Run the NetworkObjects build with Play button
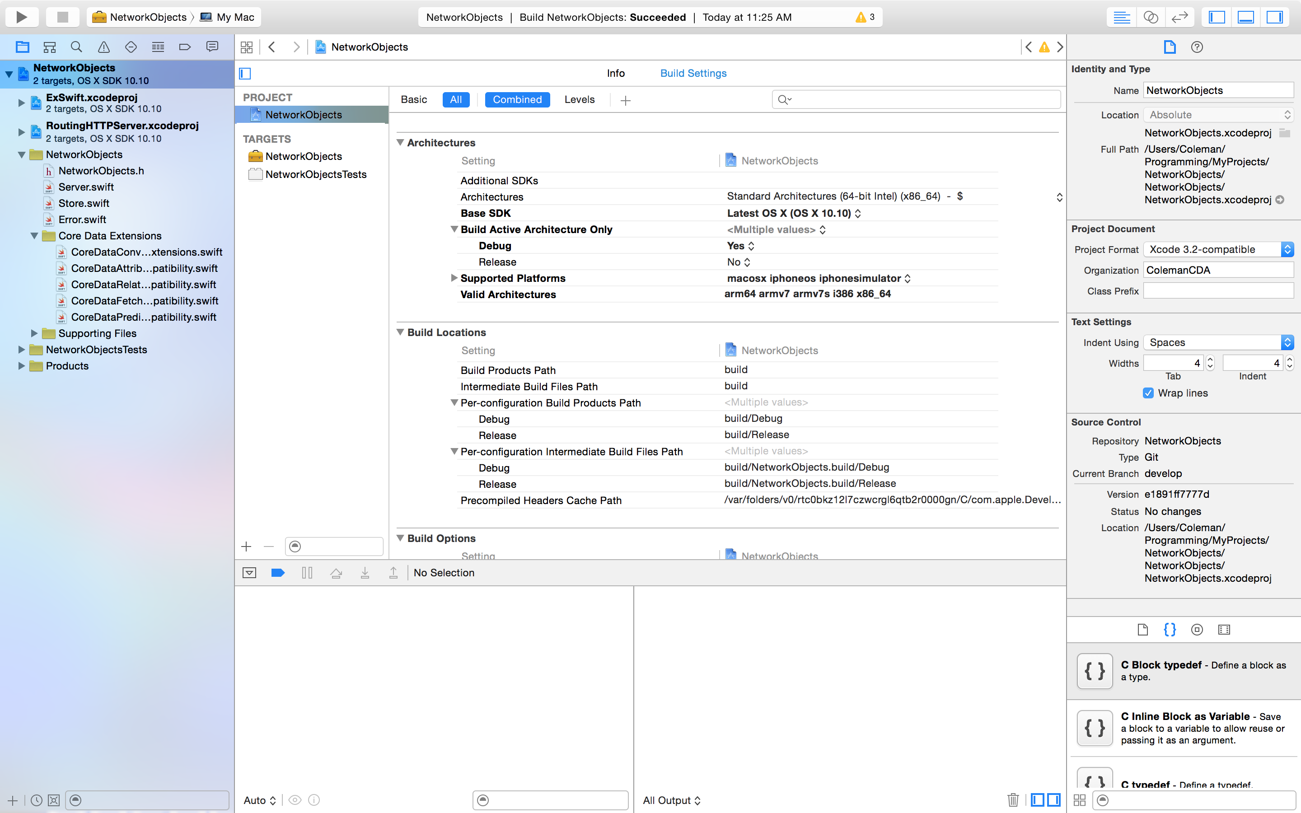1301x813 pixels. tap(22, 17)
